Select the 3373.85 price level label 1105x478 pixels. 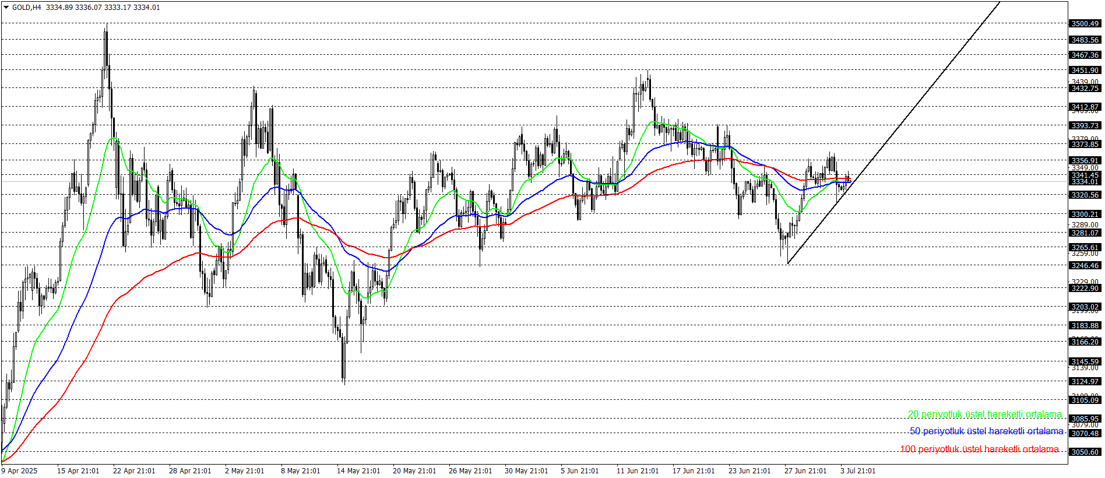1085,145
